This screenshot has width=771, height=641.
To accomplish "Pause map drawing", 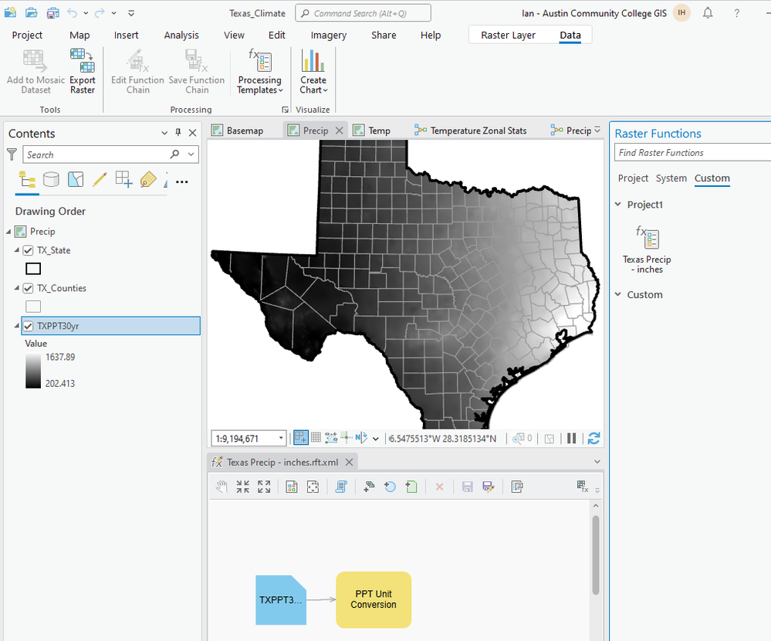I will 572,438.
